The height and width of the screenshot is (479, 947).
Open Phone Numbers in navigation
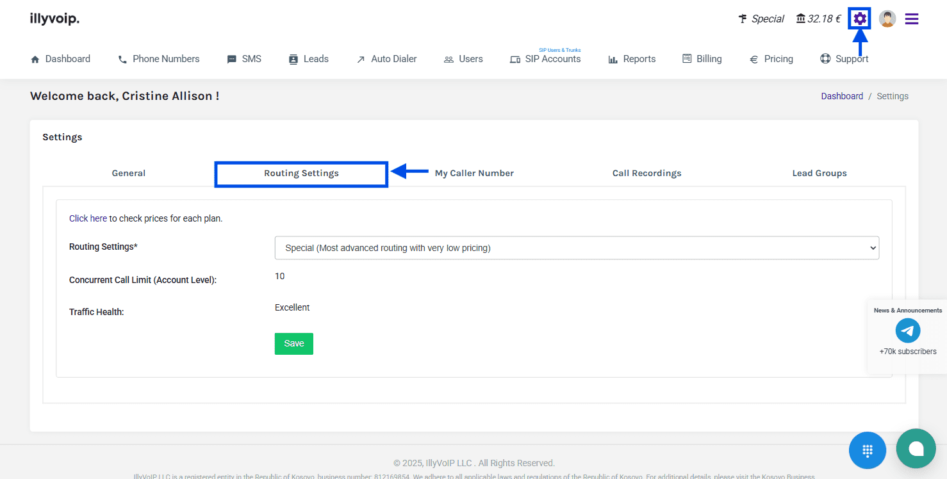[159, 59]
